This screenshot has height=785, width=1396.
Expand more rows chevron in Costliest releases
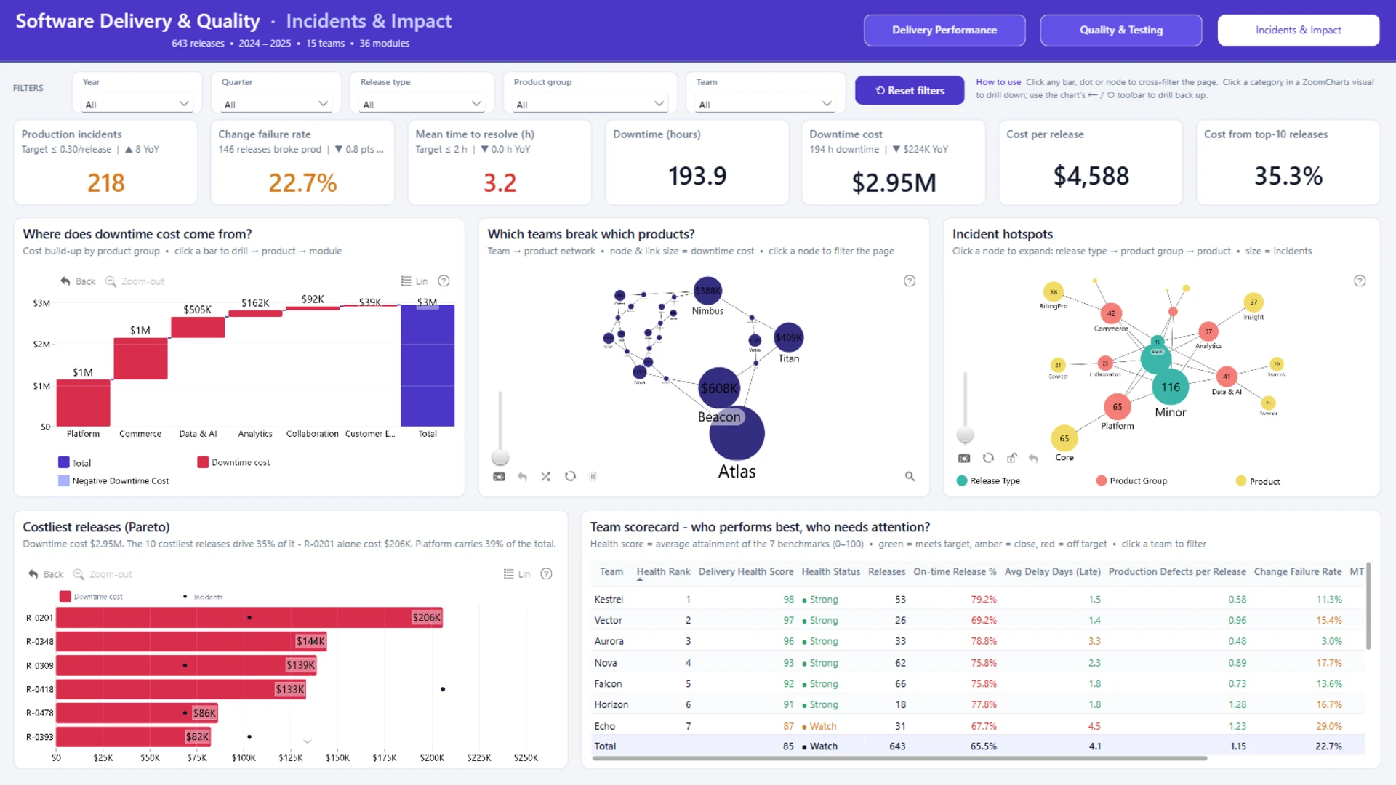308,742
